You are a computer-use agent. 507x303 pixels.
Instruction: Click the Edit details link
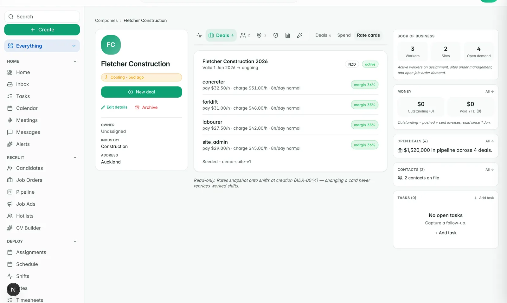pyautogui.click(x=114, y=107)
